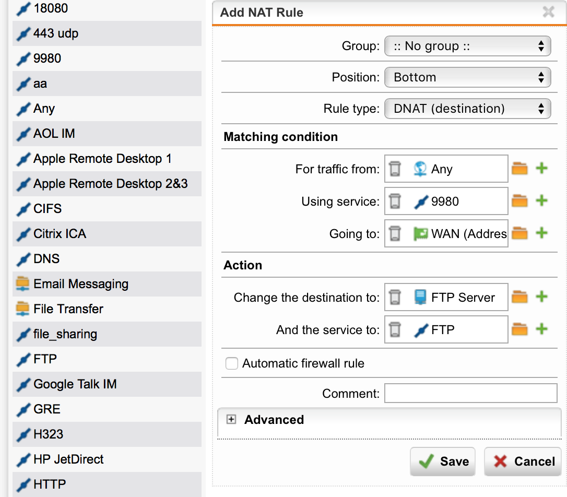Select Apple Remote Desktop 2&3
The image size is (567, 497).
click(x=107, y=184)
